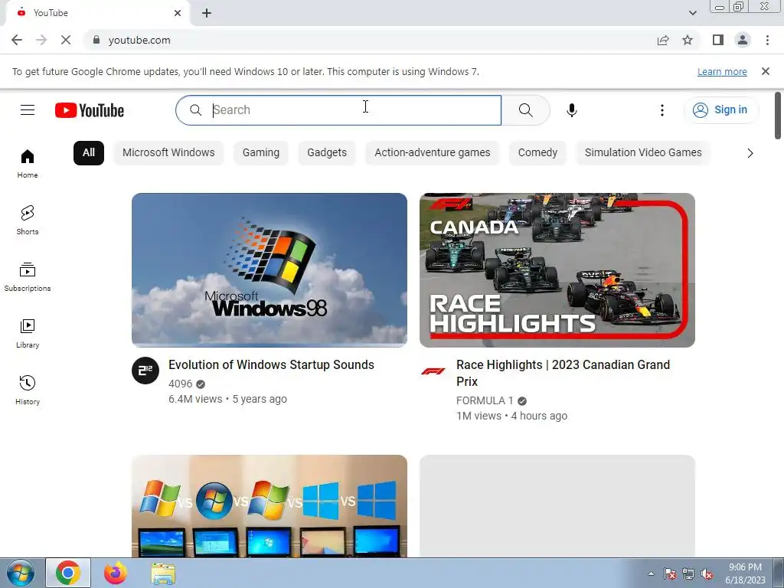Click the browser forward arrow
Viewport: 784px width, 588px height.
(x=41, y=40)
